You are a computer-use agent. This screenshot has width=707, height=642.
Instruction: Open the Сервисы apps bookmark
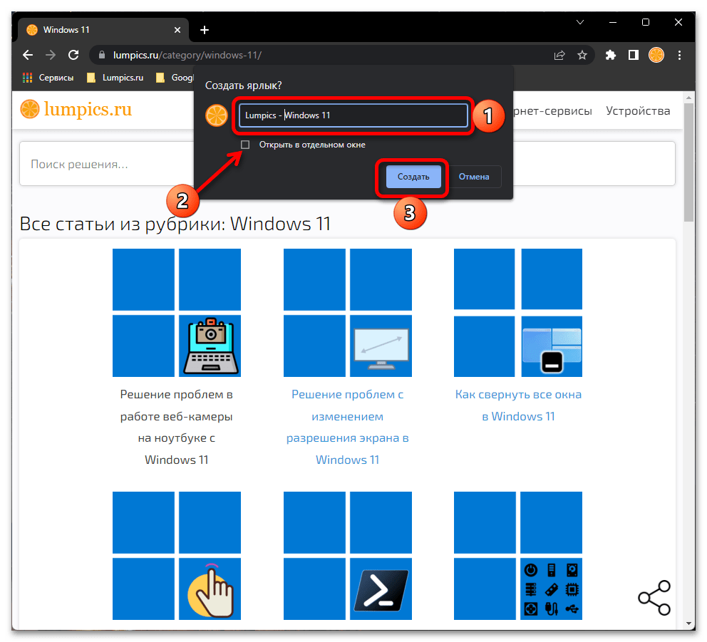point(48,78)
